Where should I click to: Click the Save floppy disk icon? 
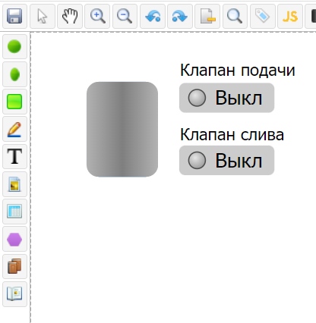pyautogui.click(x=14, y=16)
